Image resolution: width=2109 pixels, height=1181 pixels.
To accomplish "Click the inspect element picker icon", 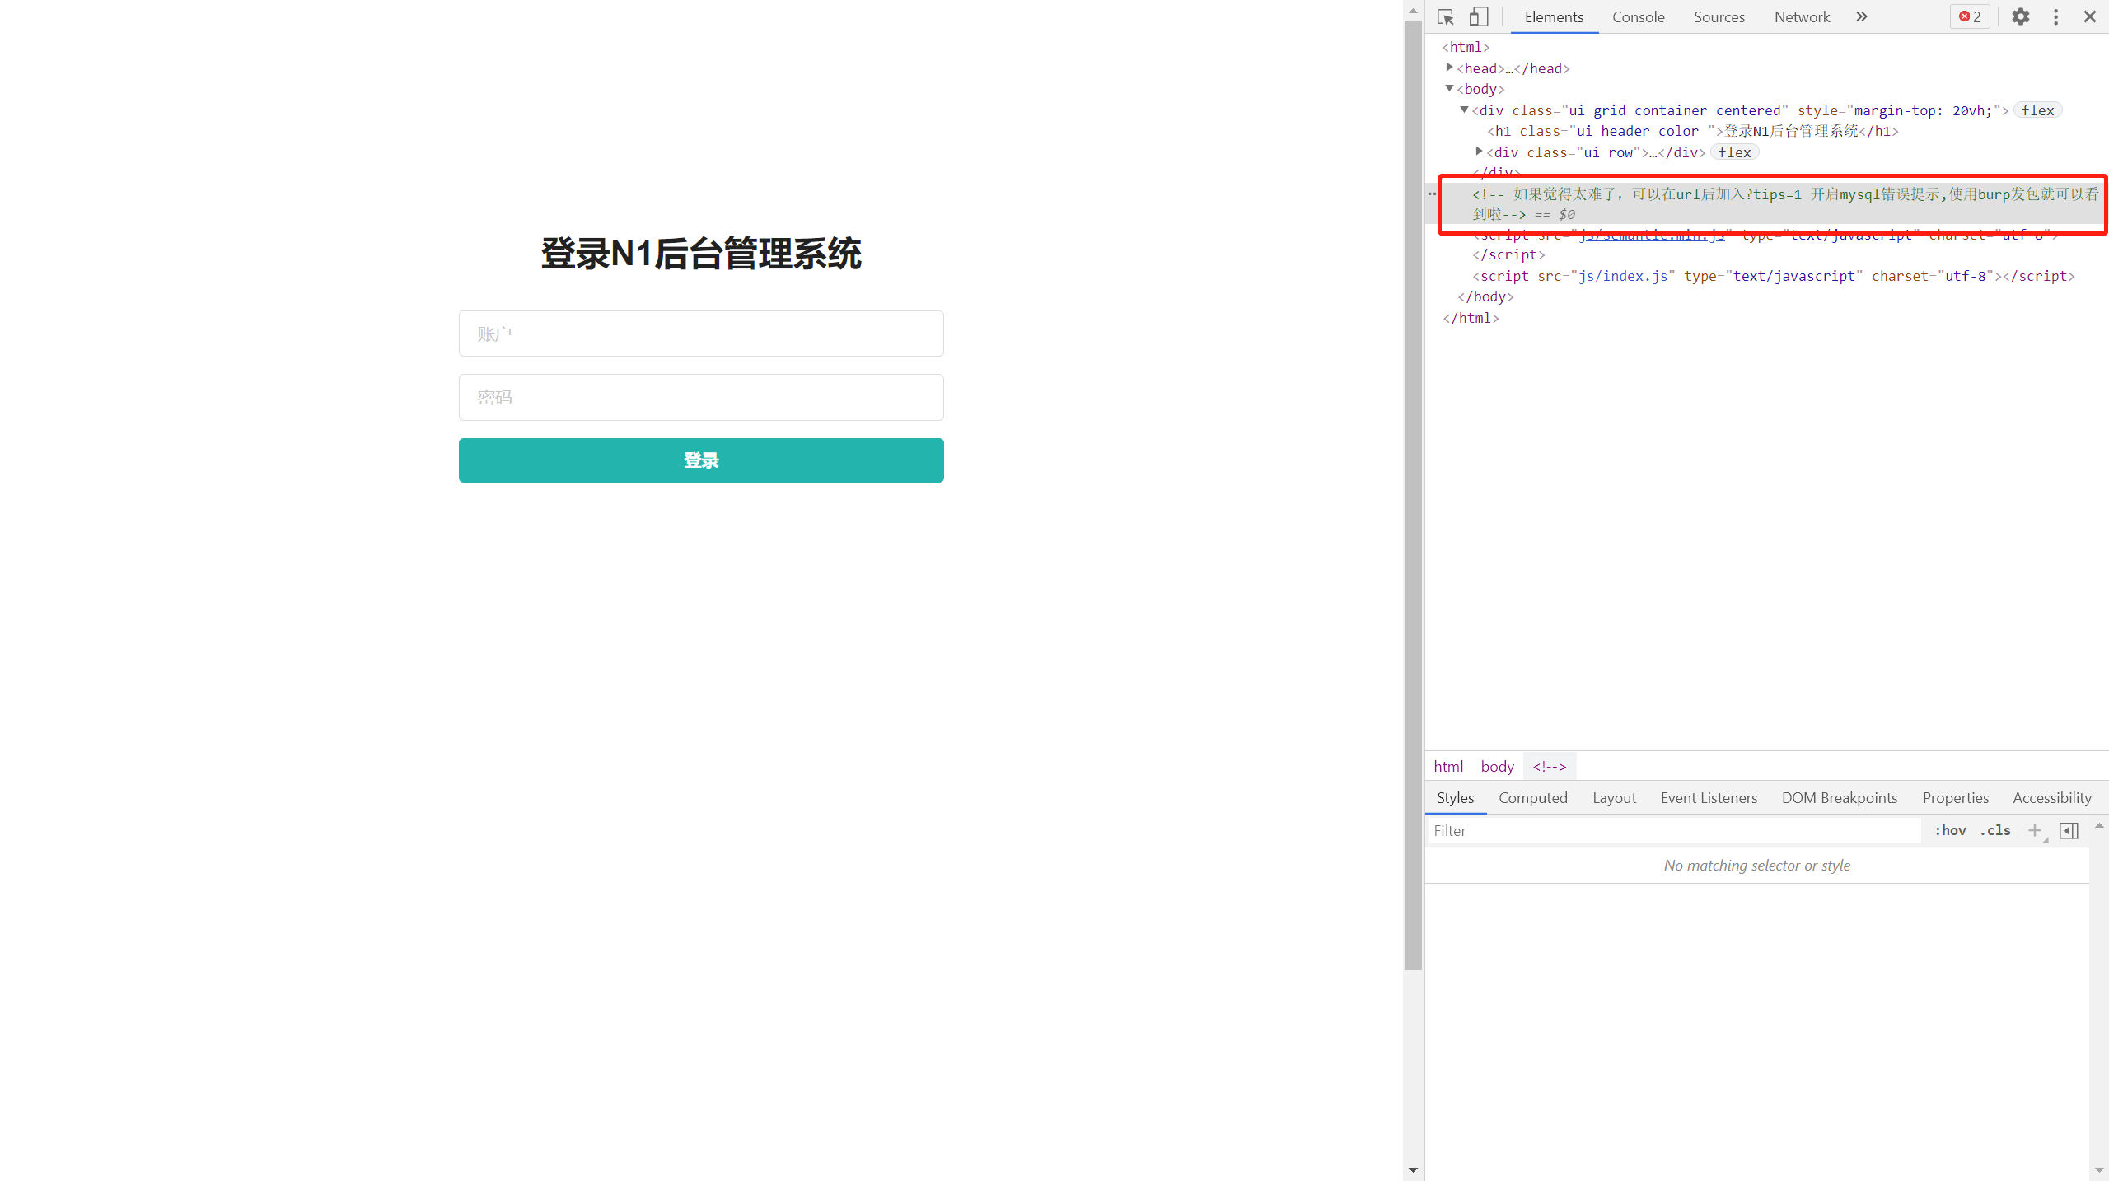I will [x=1446, y=16].
